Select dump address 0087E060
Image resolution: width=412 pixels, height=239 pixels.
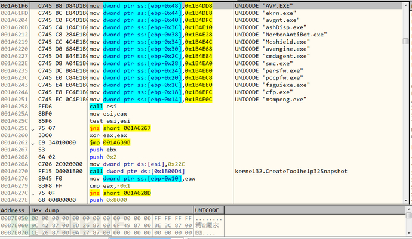click(14, 225)
